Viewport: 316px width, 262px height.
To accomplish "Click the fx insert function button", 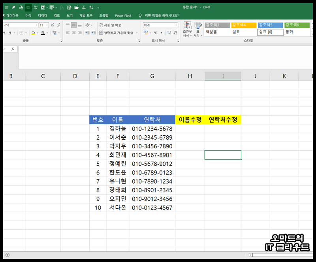I will coord(13,49).
